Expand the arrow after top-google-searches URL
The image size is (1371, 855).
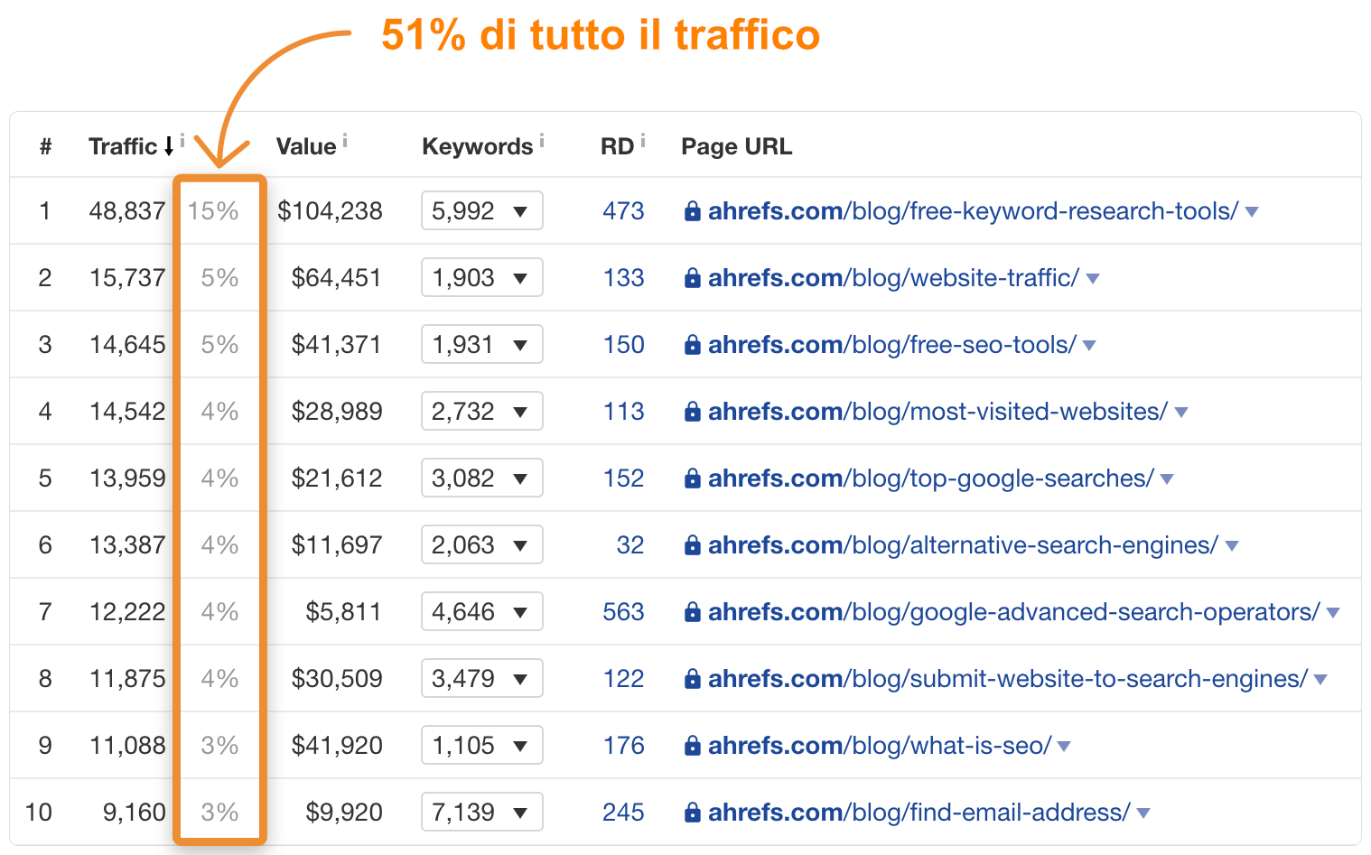[x=1167, y=479]
